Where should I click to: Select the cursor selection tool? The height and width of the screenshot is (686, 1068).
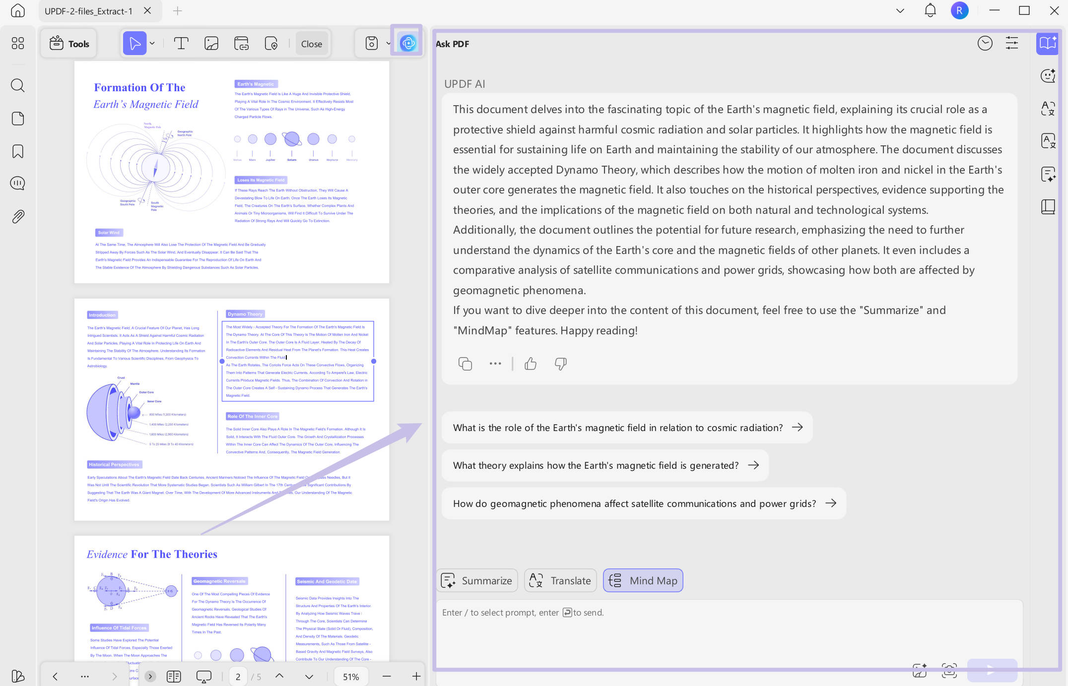click(x=134, y=44)
